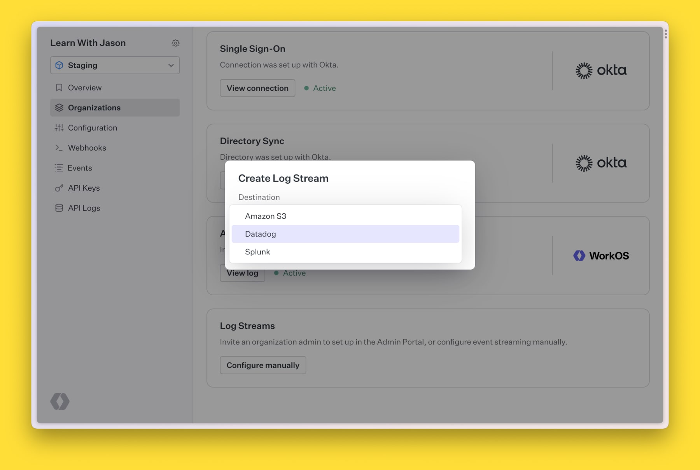This screenshot has height=470, width=700.
Task: Click the Create Log Stream dialog title
Action: coord(283,178)
